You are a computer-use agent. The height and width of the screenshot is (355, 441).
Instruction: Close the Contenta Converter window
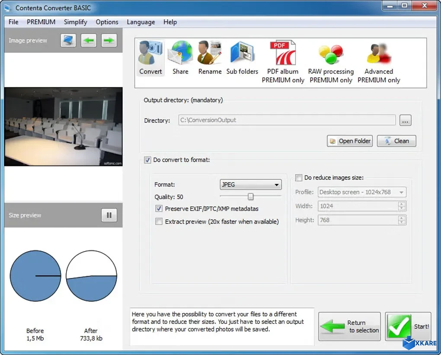(425, 6)
